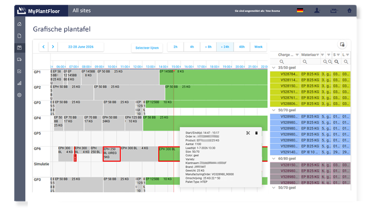Click the GP2 line label
The image size is (370, 208).
pyautogui.click(x=37, y=87)
